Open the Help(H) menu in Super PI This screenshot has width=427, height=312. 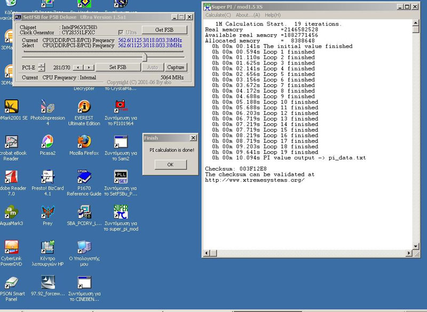coord(272,15)
